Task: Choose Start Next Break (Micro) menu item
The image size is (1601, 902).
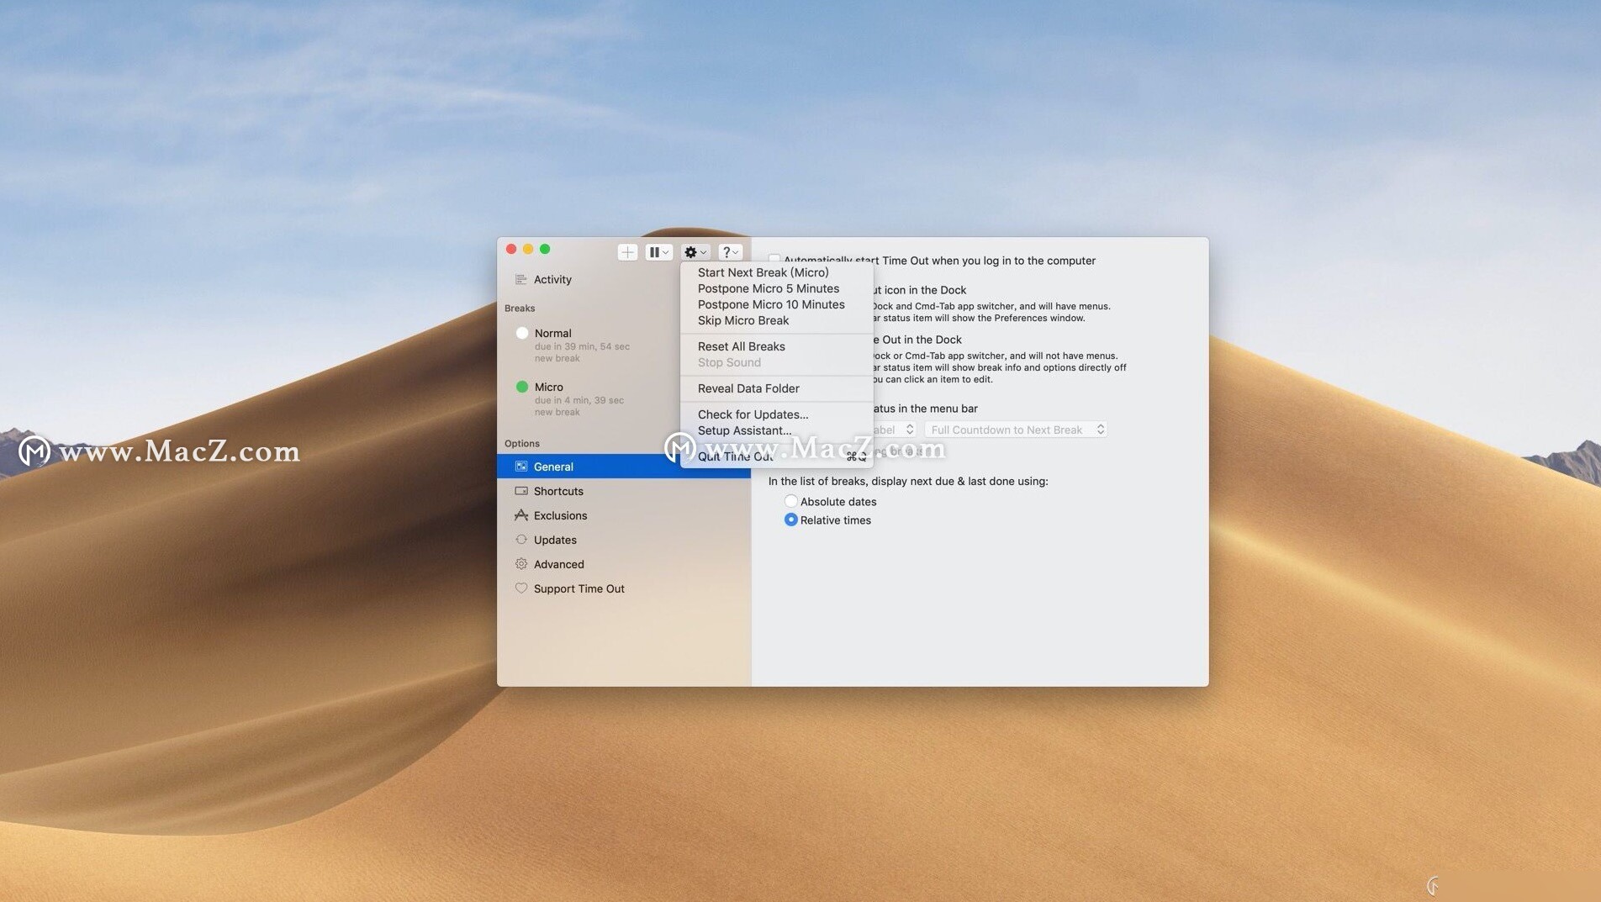Action: tap(763, 272)
